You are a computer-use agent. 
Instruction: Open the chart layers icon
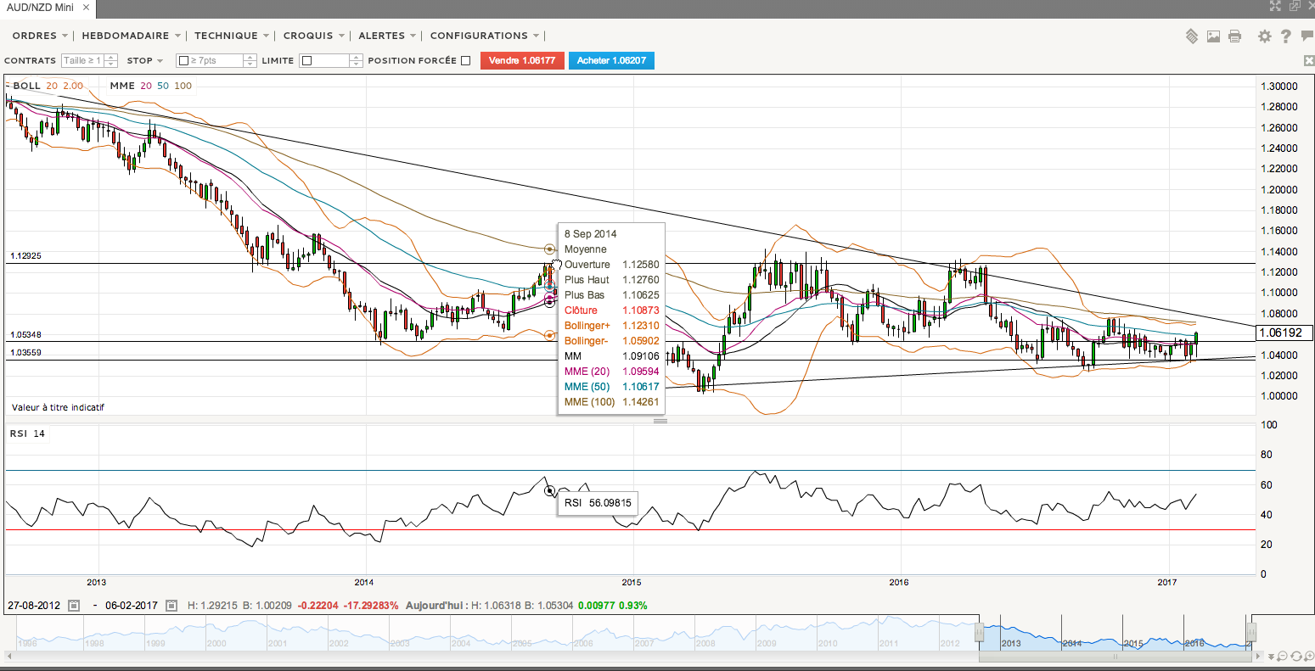(1192, 36)
